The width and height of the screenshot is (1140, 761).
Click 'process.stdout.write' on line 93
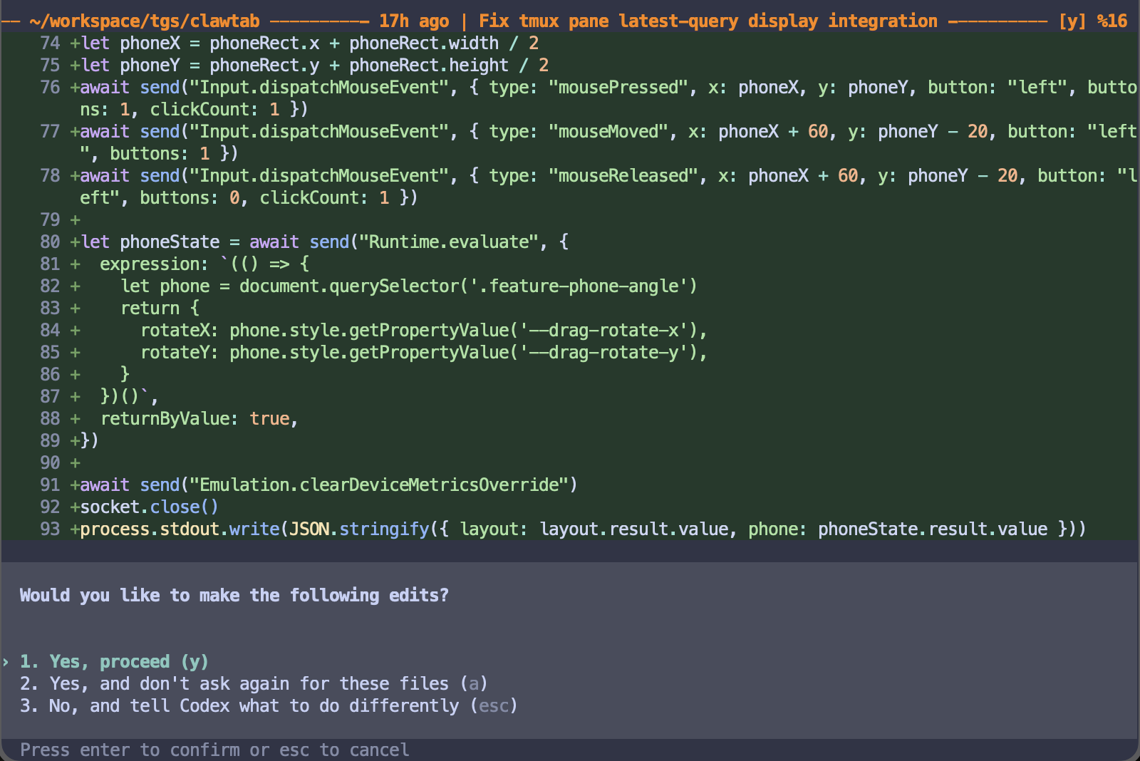180,529
